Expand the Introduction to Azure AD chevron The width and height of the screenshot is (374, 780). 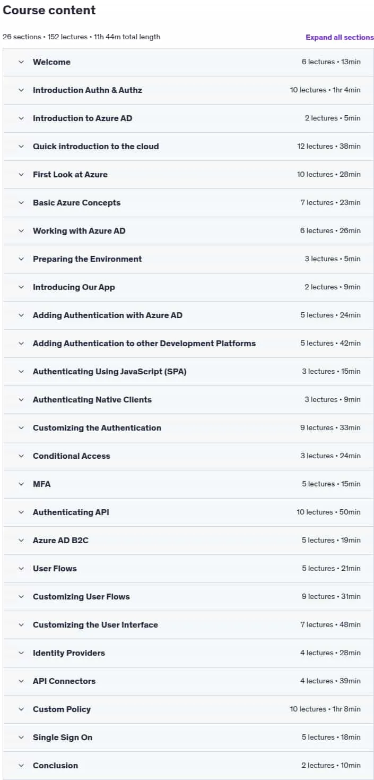[21, 118]
